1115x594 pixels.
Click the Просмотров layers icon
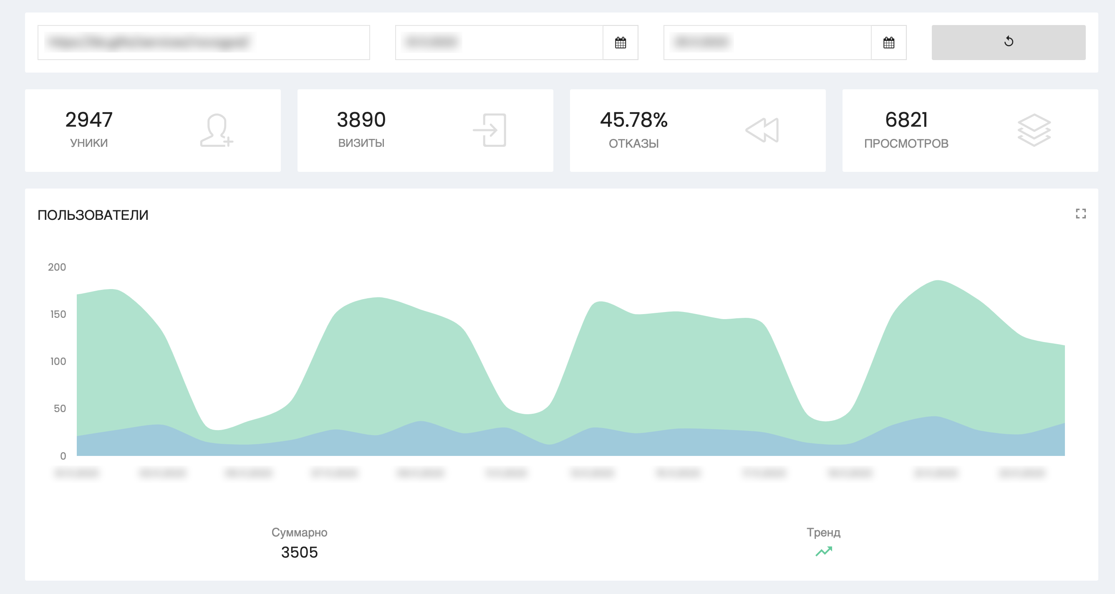1034,130
